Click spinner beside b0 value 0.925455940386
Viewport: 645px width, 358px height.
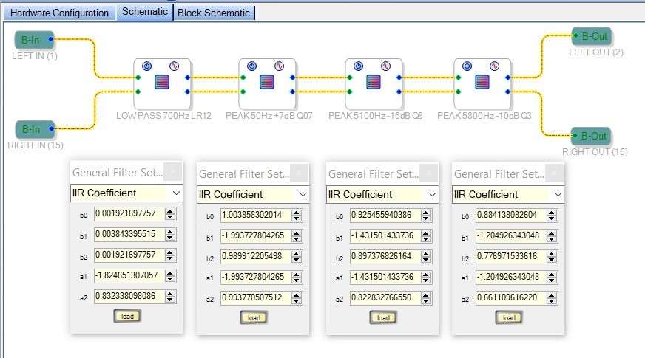click(426, 215)
